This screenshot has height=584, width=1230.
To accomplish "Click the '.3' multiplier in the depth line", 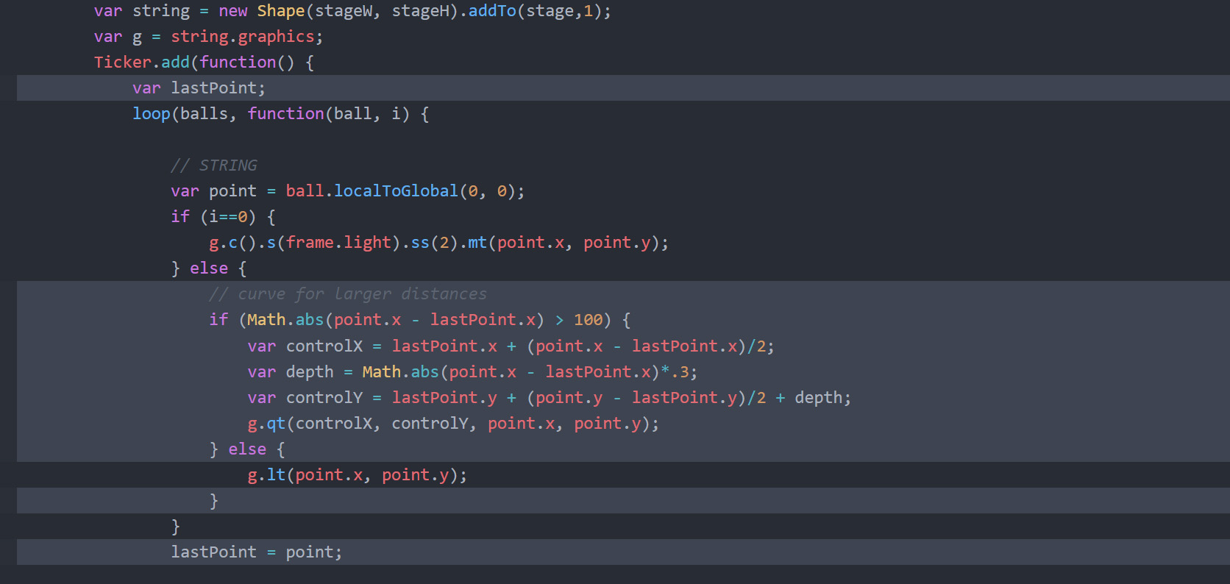I will pyautogui.click(x=679, y=372).
